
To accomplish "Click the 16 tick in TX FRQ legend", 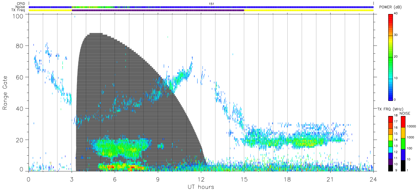I will (395, 127).
